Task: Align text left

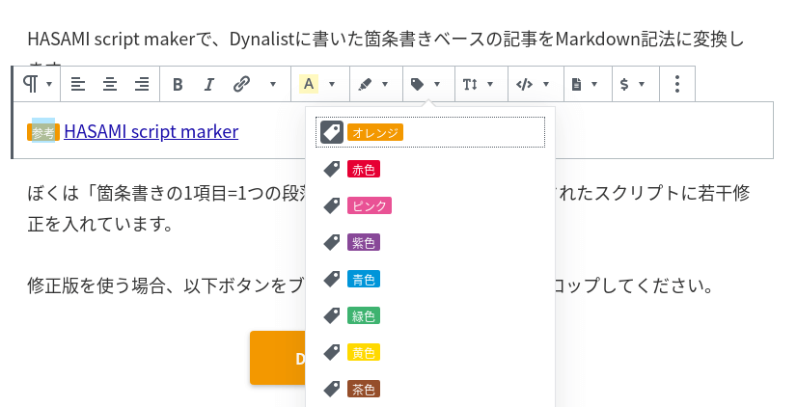Action: pyautogui.click(x=78, y=84)
